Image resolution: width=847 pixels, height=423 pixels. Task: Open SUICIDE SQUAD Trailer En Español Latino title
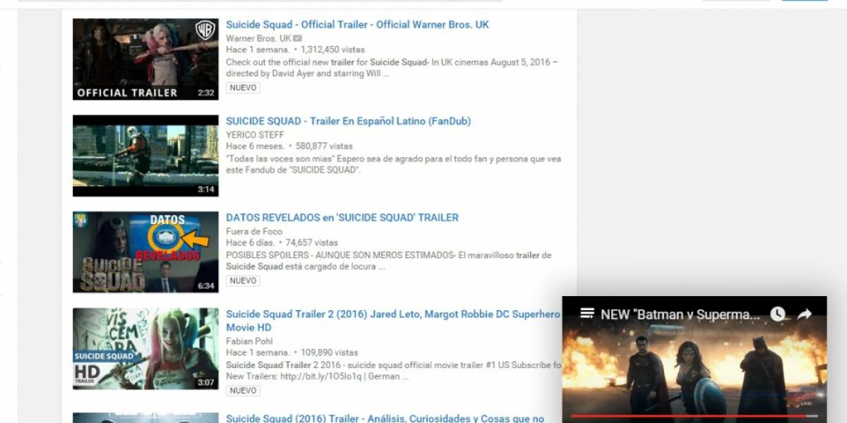[348, 121]
